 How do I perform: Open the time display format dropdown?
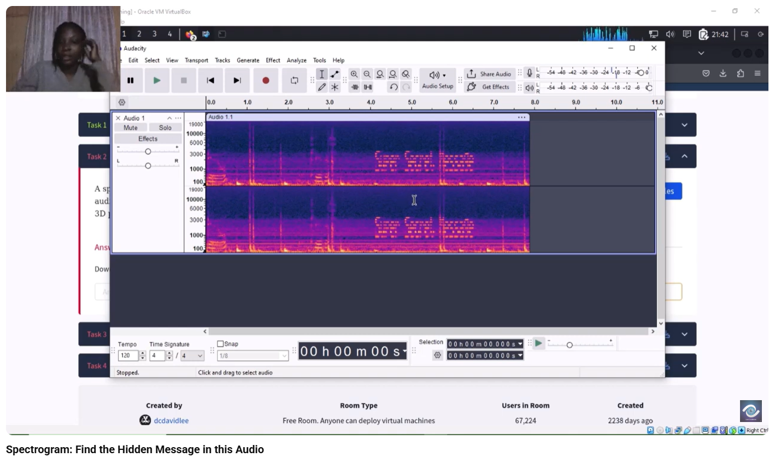(405, 351)
